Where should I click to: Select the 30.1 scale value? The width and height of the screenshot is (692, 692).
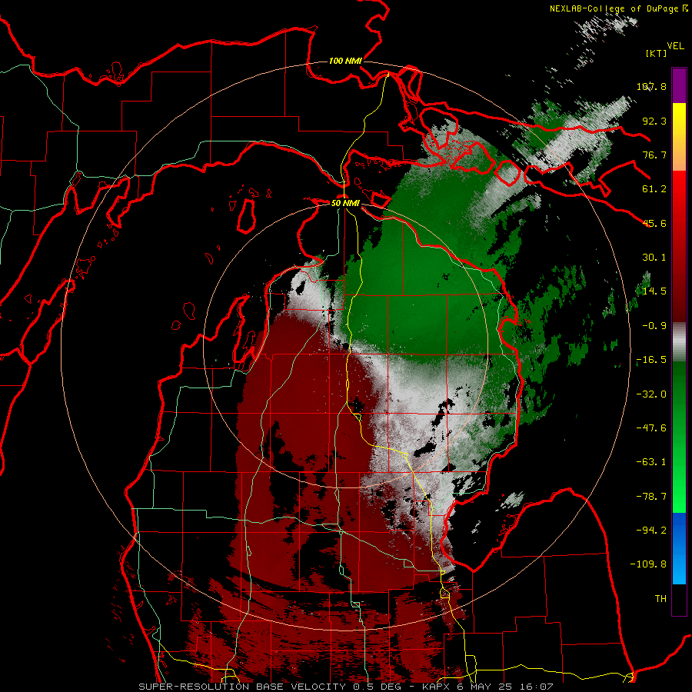click(x=654, y=258)
